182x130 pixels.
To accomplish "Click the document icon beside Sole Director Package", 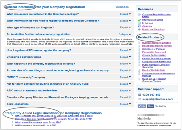I will 139,49.
